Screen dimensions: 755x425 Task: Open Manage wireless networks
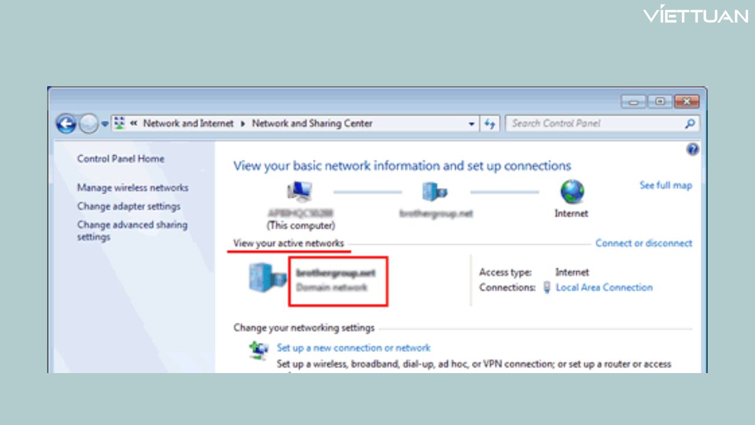[x=133, y=188]
